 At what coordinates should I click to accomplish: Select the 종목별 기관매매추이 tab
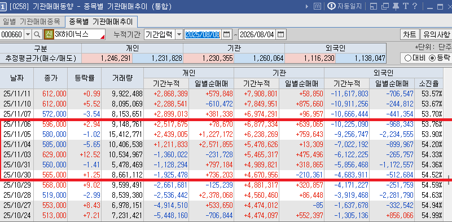[101, 21]
